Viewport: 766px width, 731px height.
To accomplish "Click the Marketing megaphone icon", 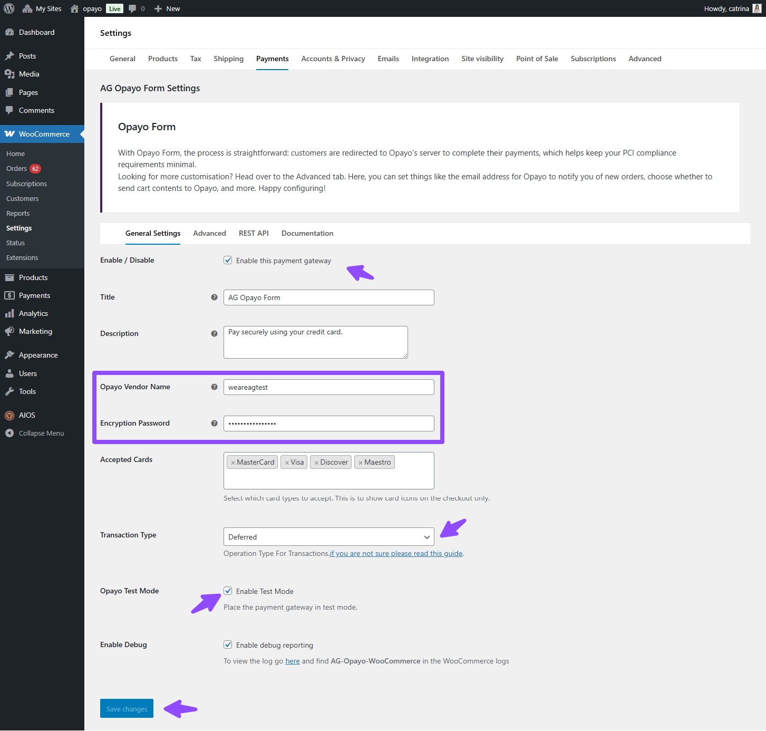I will coord(9,331).
